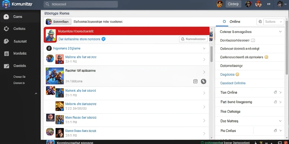Select the gear icon beside Conioes
289x144 pixels.
(6, 29)
